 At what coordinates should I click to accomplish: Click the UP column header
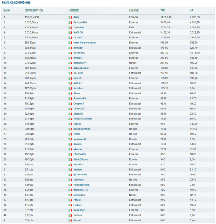pos(191,10)
